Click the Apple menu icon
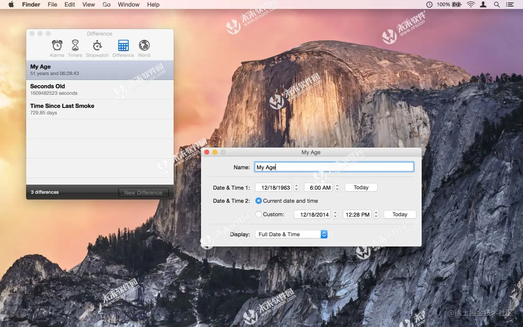Image resolution: width=523 pixels, height=327 pixels. pyautogui.click(x=11, y=4)
